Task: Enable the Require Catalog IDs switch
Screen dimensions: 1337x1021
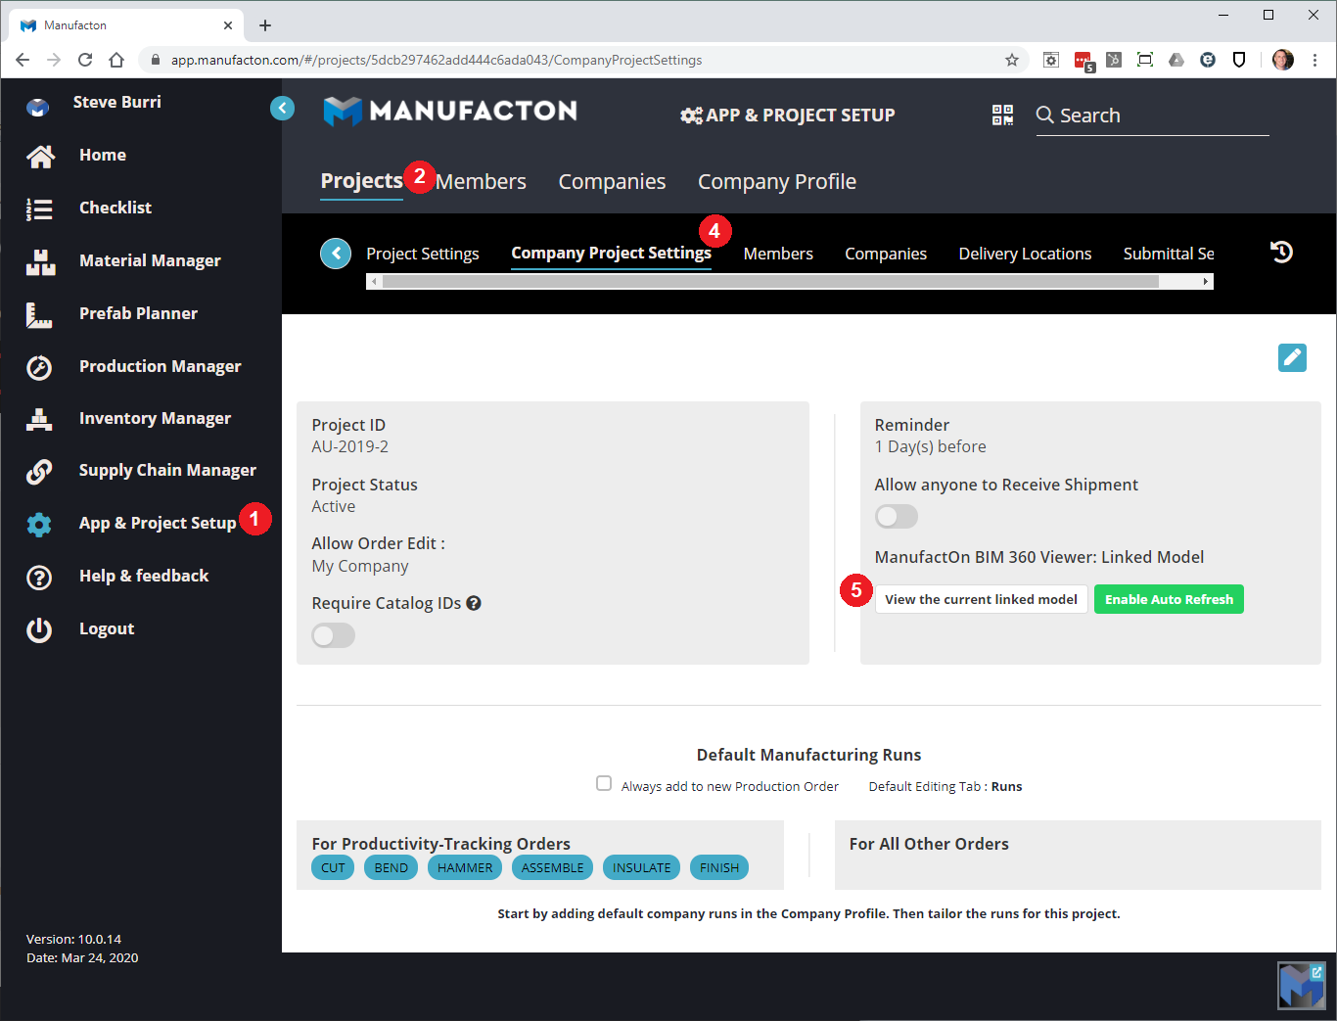Action: coord(333,635)
